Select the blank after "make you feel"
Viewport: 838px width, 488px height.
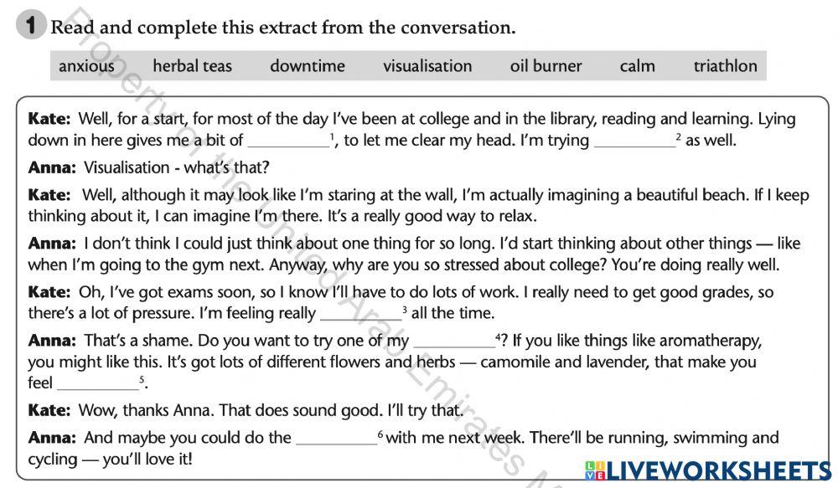click(x=97, y=383)
